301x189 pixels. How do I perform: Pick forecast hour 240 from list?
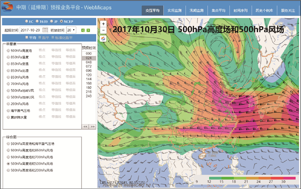(89, 96)
